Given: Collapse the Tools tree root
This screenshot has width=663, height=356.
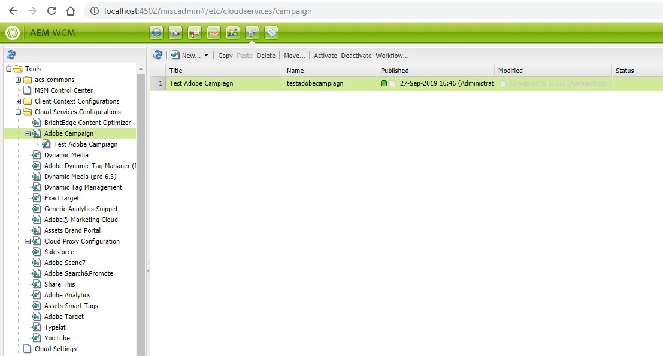Looking at the screenshot, I should (8, 69).
